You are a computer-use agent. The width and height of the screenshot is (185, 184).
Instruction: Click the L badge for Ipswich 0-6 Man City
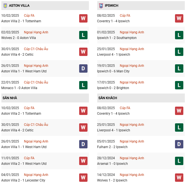pyautogui.click(x=179, y=68)
